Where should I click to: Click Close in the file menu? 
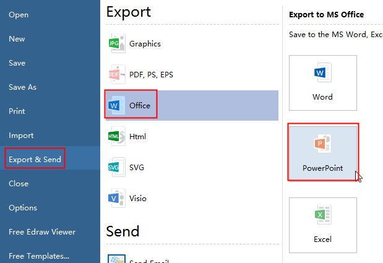point(19,184)
